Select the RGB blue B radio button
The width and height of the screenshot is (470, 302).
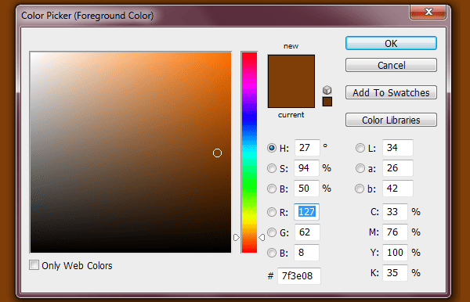[272, 253]
